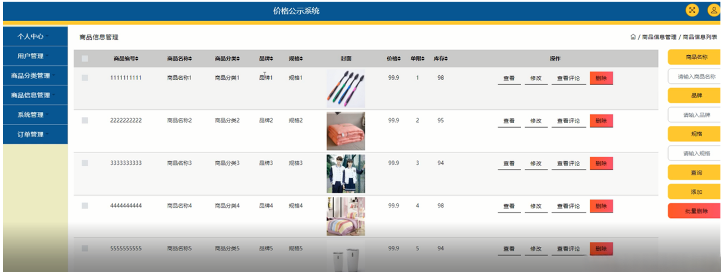Image resolution: width=721 pixels, height=272 pixels.
Task: Open 查看评论 for 商品名称2
Action: click(568, 121)
